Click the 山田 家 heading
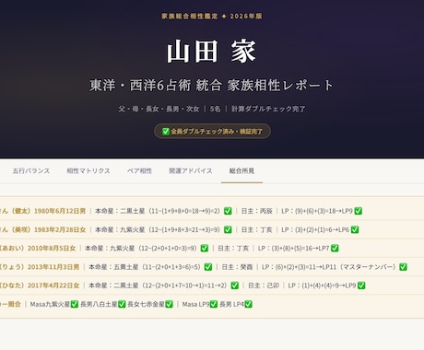424x350 pixels. pos(211,52)
